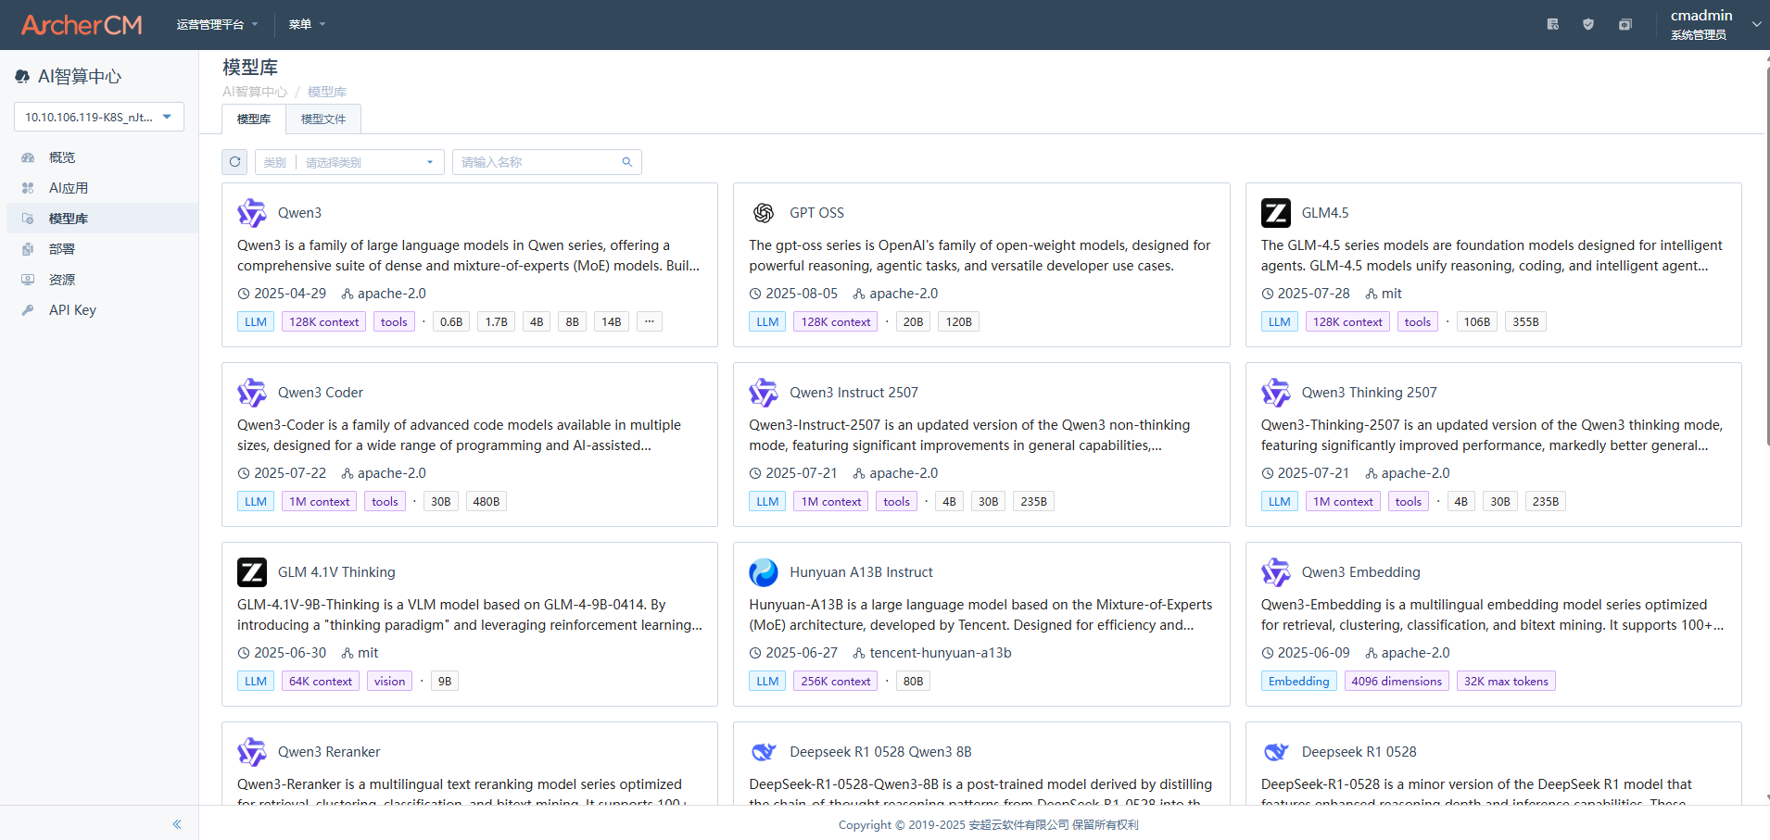
Task: Click the GPT OSS model logo icon
Action: point(764,213)
